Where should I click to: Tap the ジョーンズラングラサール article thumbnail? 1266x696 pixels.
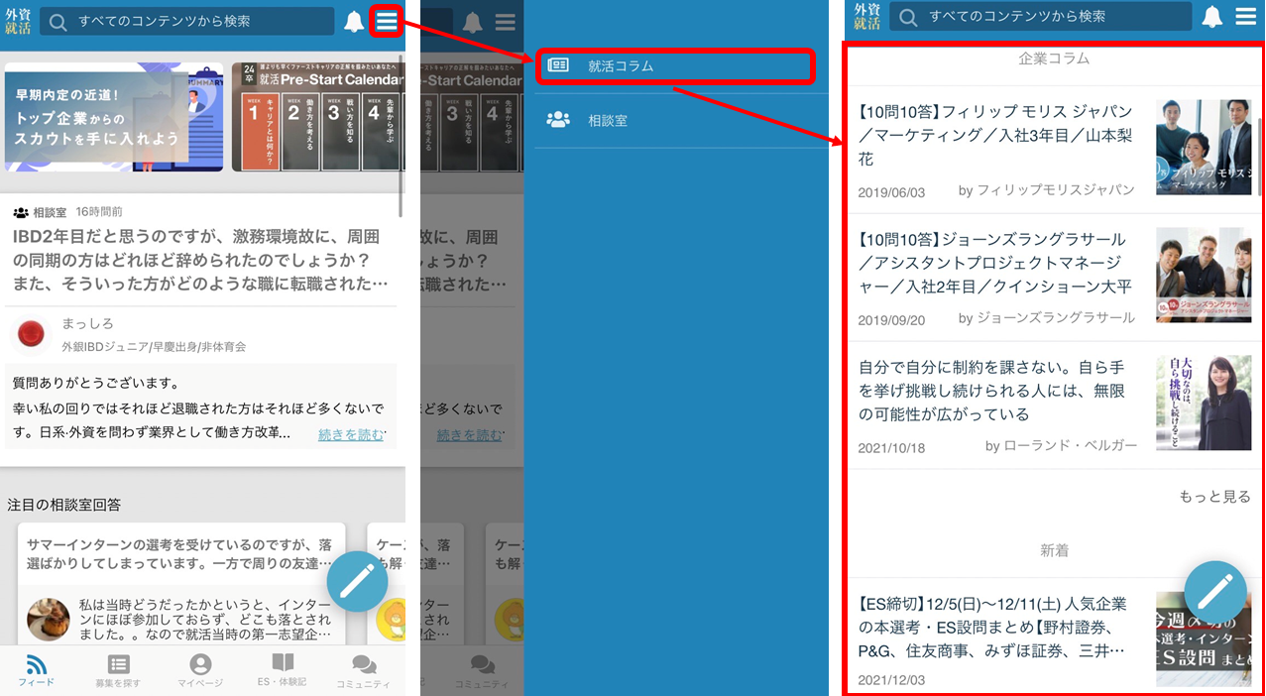click(1204, 275)
